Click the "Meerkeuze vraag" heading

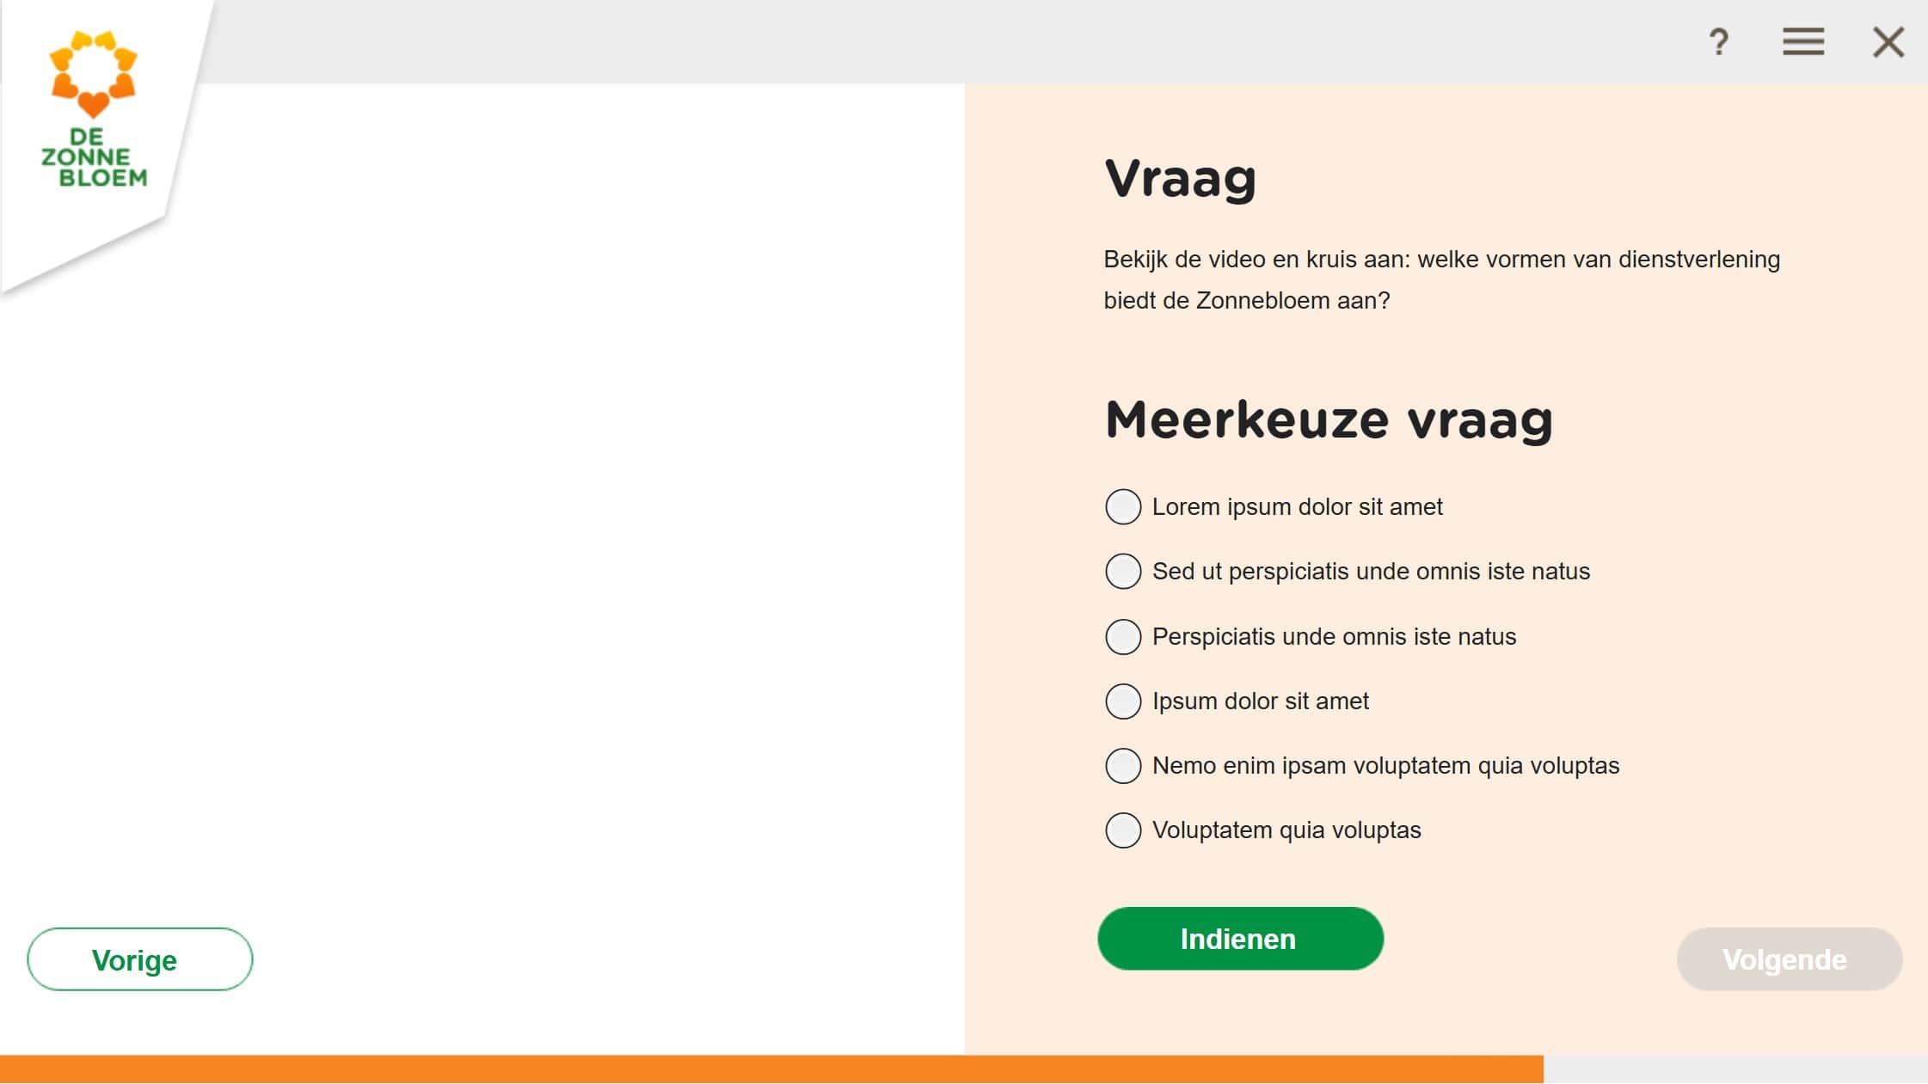click(1329, 420)
